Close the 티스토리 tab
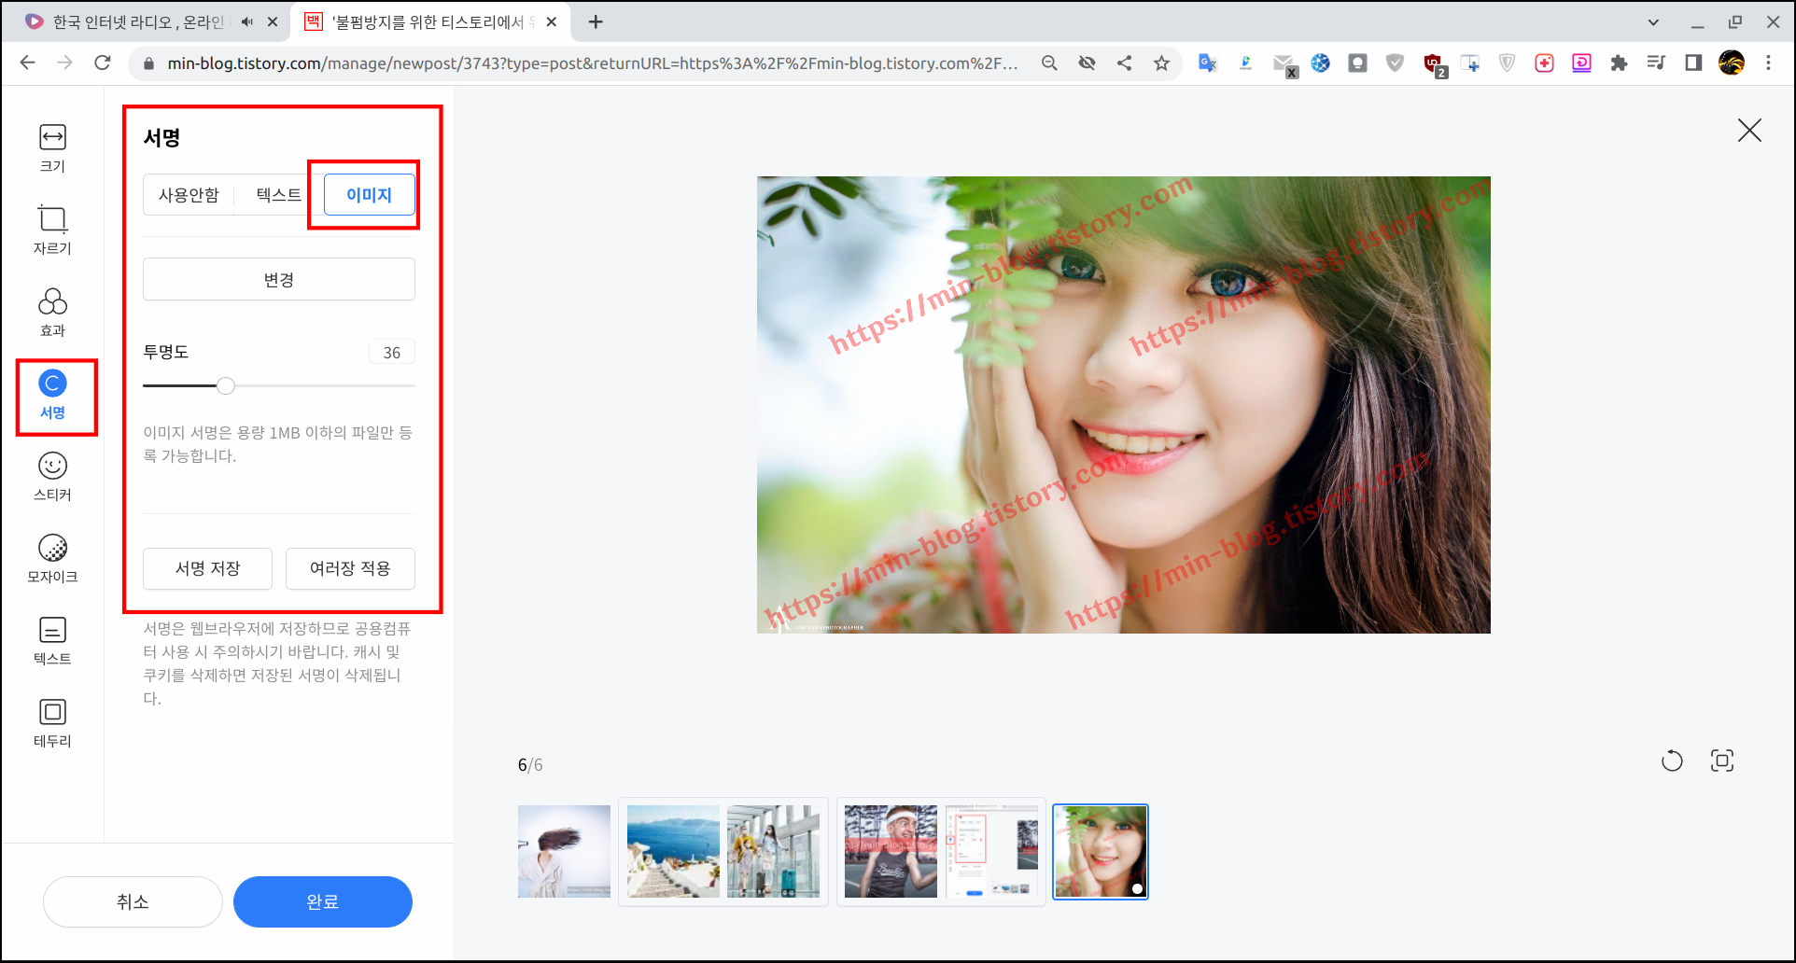 click(x=552, y=21)
